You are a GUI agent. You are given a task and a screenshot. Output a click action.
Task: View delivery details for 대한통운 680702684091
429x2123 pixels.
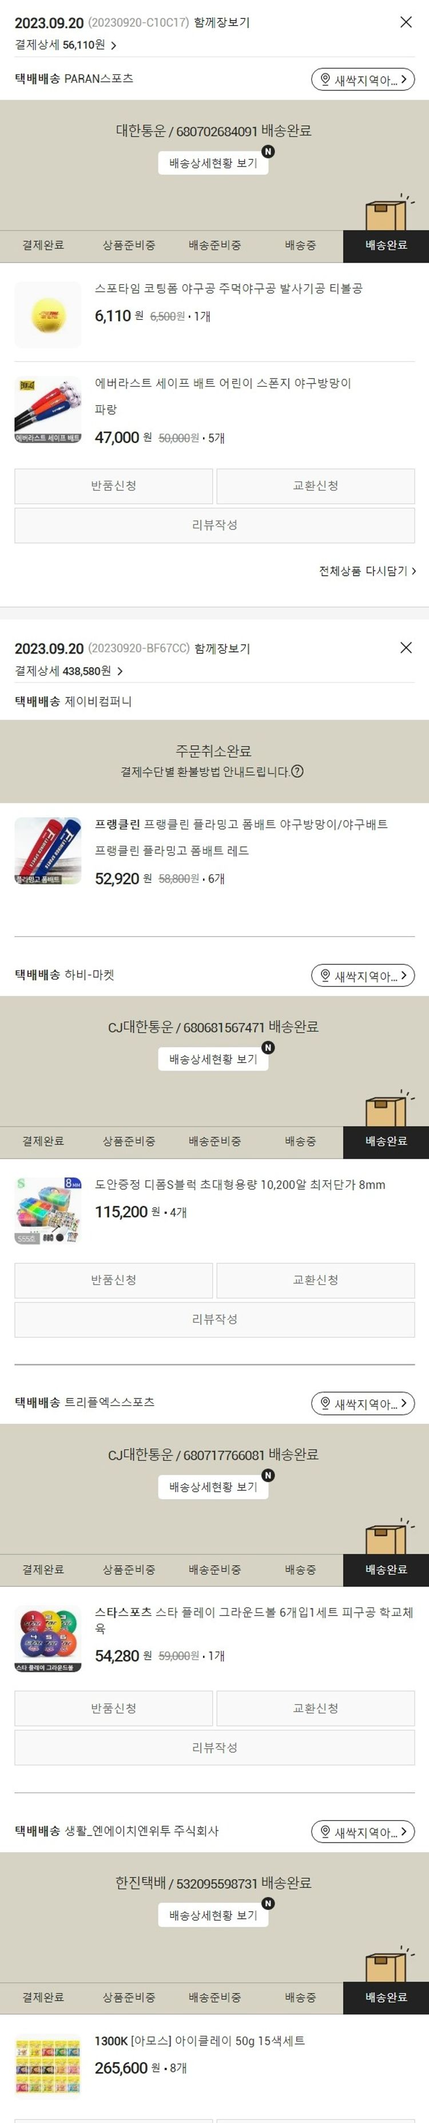[x=213, y=163]
